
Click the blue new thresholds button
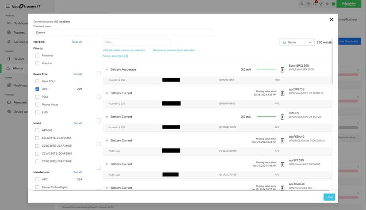[349, 41]
